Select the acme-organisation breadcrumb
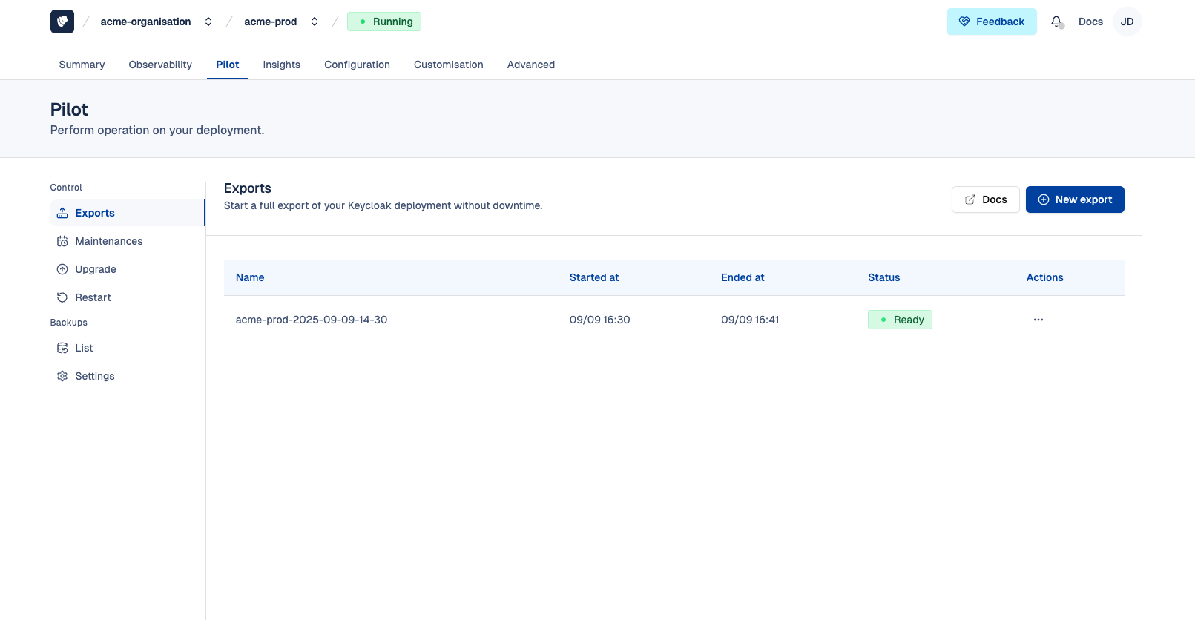The width and height of the screenshot is (1195, 620). click(146, 22)
